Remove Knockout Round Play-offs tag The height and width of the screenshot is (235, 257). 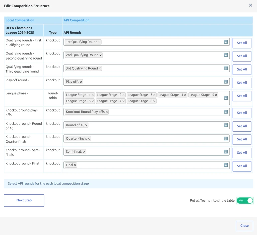106,112
